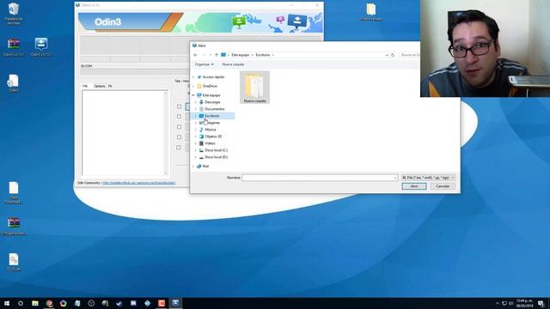Click the Abrir button
550x309 pixels.
414,186
